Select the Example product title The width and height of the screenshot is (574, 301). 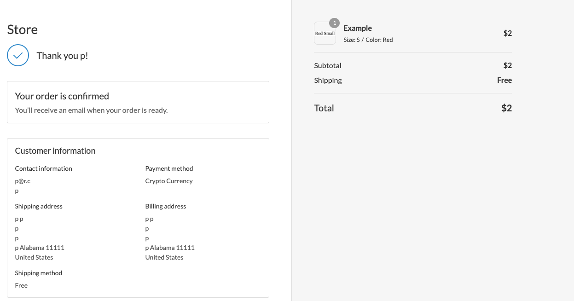coord(358,28)
